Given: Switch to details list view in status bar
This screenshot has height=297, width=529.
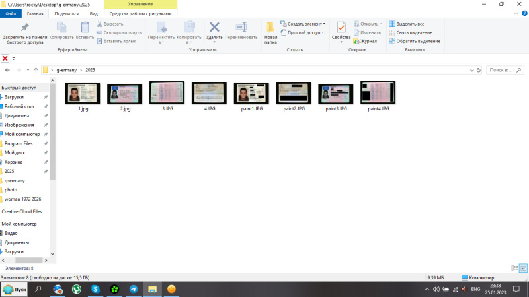Looking at the screenshot, I should pos(514,267).
